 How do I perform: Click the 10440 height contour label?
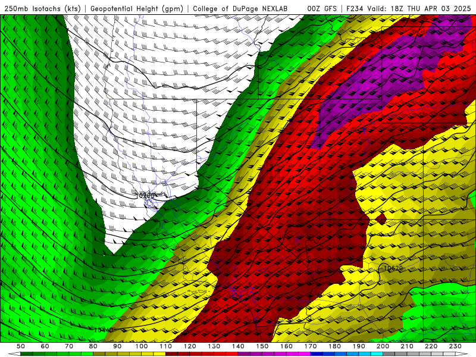(104, 330)
